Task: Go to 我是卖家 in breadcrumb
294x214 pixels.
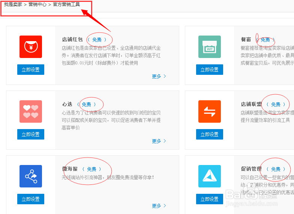Action: (13, 4)
